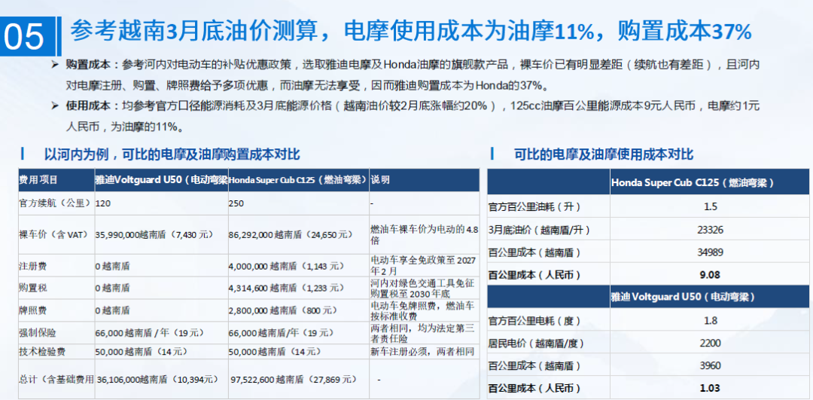
Task: Click the Honda column's 50,000越南盾（14元）cell
Action: click(275, 352)
